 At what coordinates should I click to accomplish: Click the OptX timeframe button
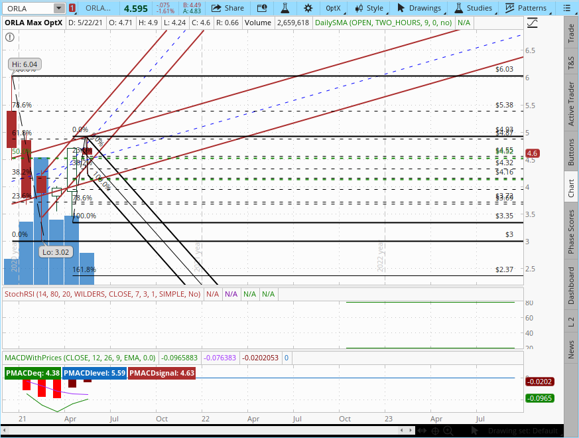(x=333, y=8)
